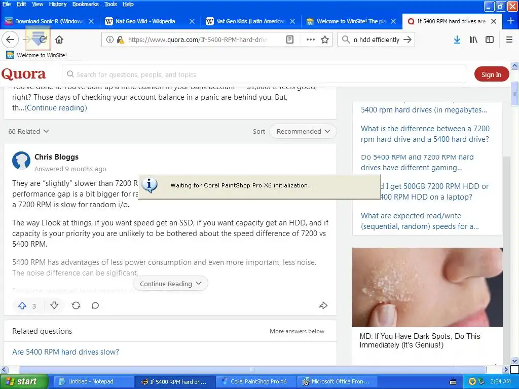Click the 'Answered 9 months ago' timestamp
The image size is (519, 389).
click(70, 169)
